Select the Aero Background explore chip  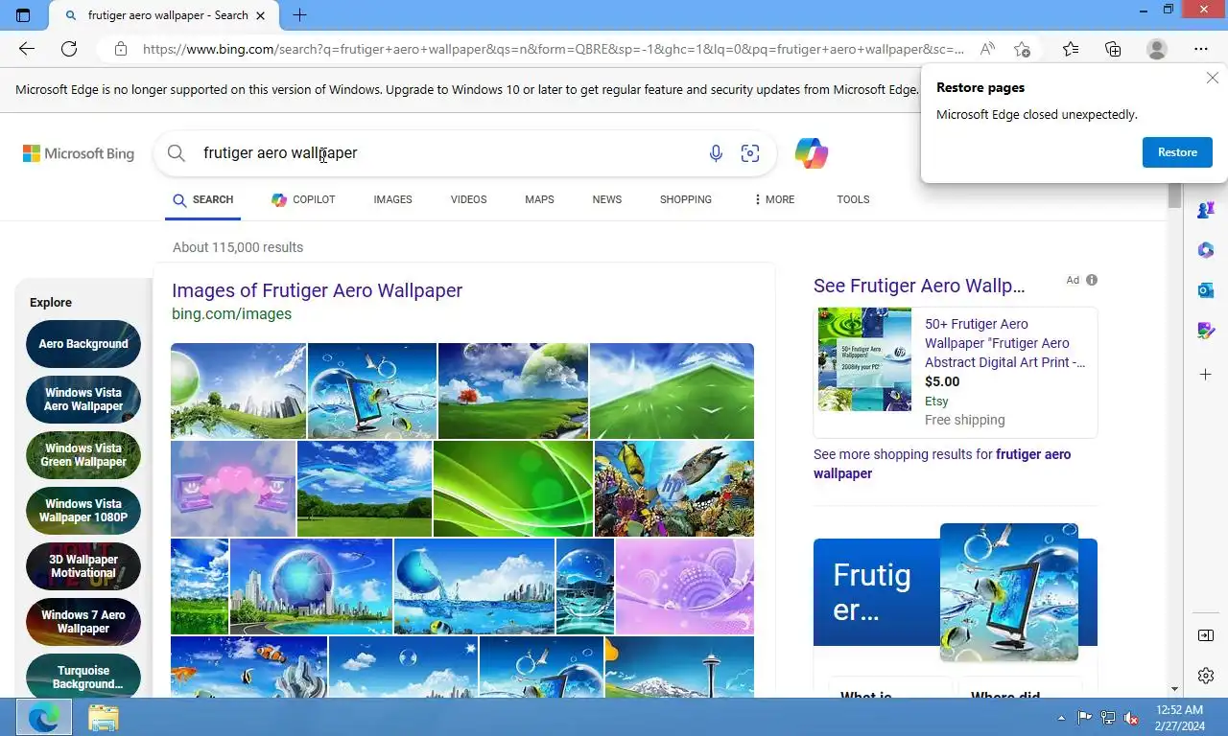pos(83,344)
